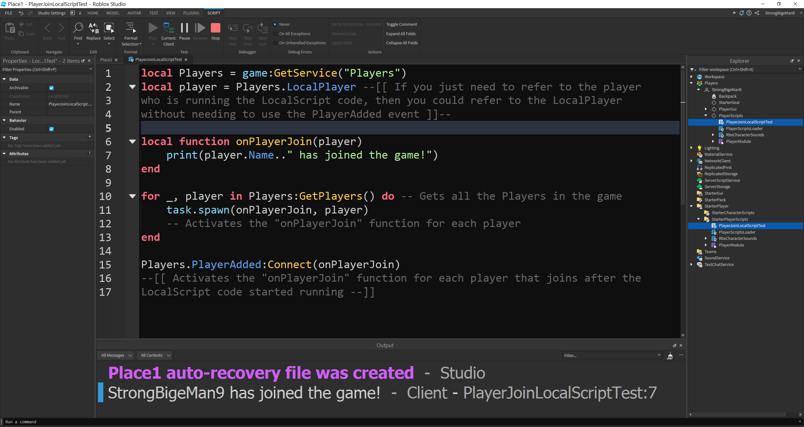Open the Place1 editor tab
This screenshot has height=427, width=804.
[x=106, y=59]
